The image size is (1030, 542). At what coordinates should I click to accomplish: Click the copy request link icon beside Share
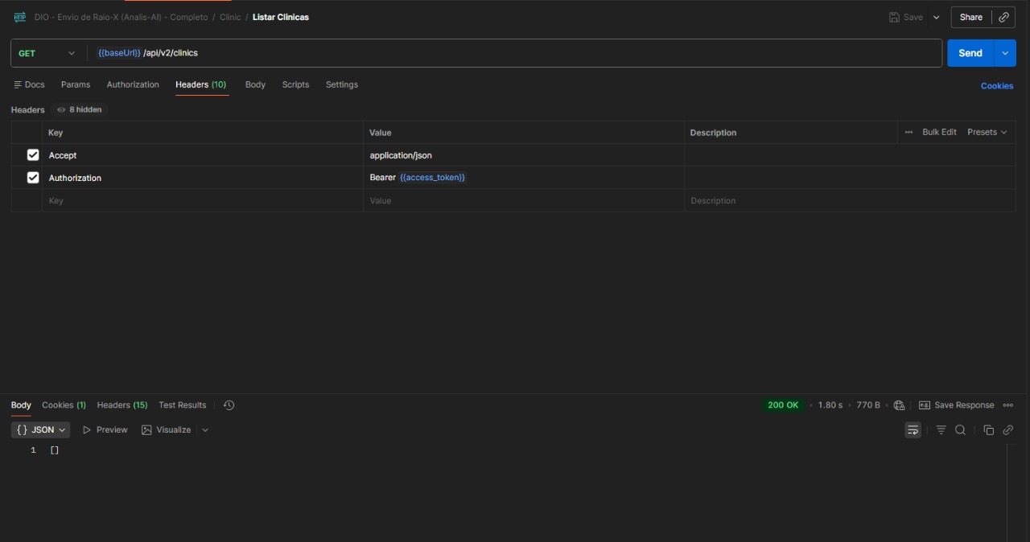(x=1003, y=17)
